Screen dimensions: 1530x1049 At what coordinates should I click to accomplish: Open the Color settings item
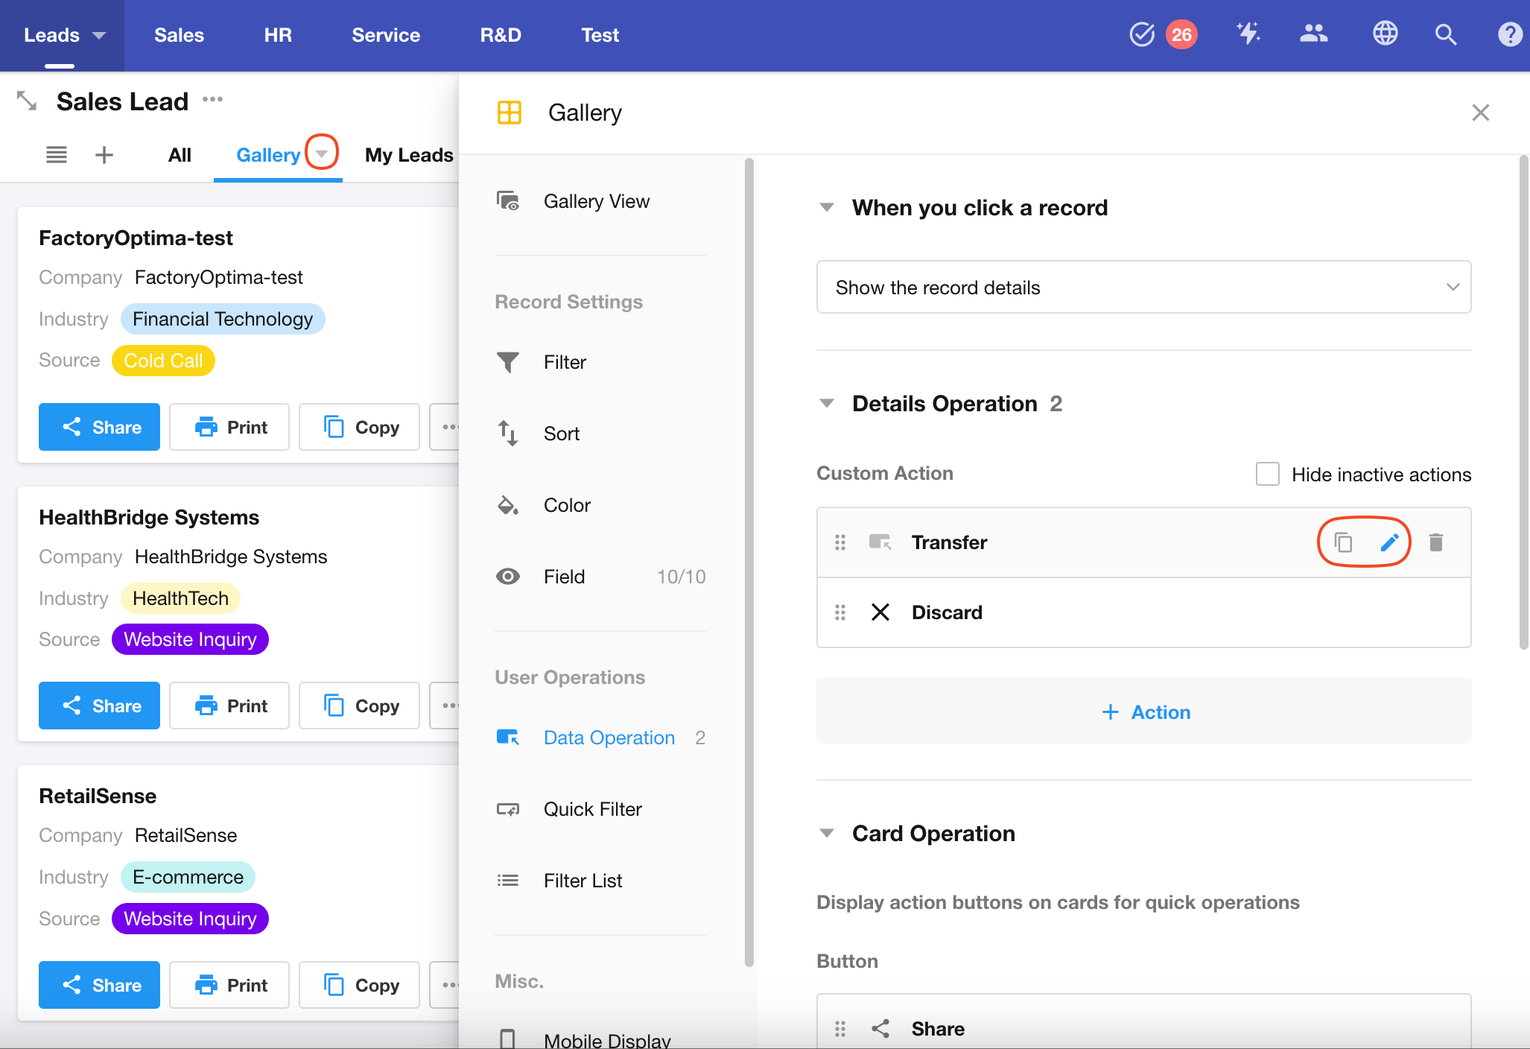click(566, 505)
